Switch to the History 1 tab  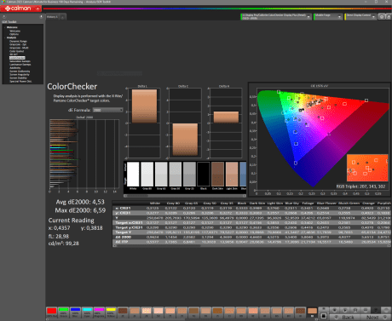pos(53,17)
